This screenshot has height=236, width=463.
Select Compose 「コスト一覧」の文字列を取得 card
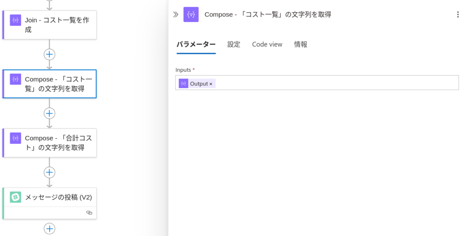pyautogui.click(x=50, y=84)
